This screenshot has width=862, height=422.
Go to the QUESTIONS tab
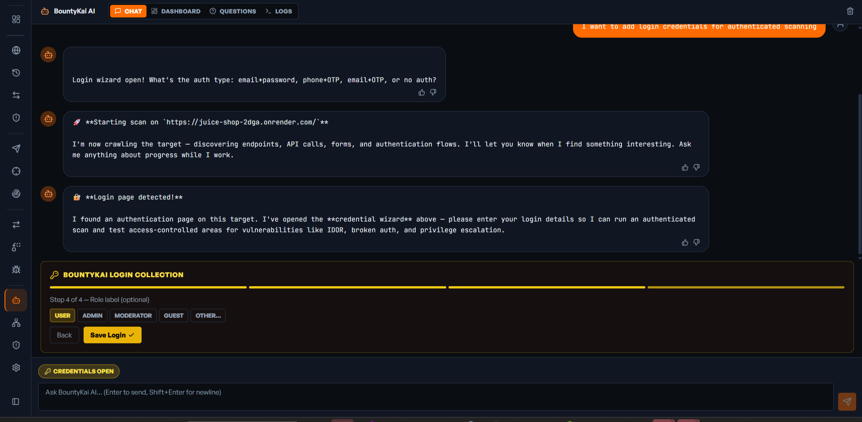click(233, 11)
